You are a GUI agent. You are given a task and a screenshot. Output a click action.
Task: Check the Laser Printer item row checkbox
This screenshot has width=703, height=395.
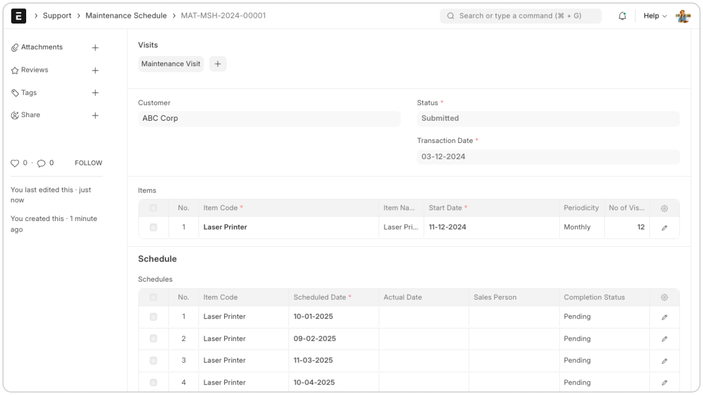153,227
